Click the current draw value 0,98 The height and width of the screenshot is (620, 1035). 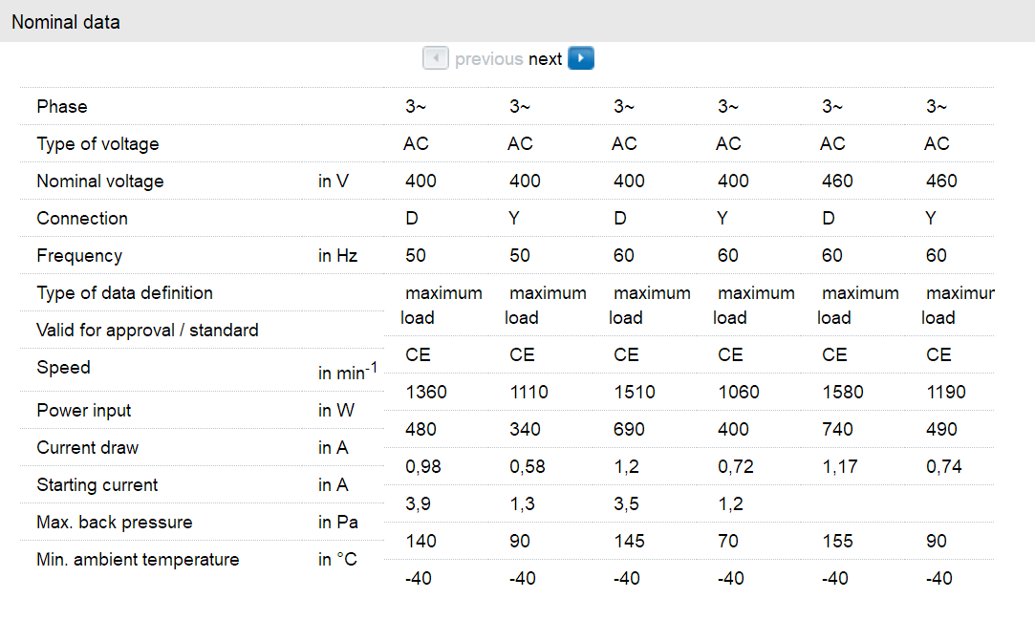[422, 466]
